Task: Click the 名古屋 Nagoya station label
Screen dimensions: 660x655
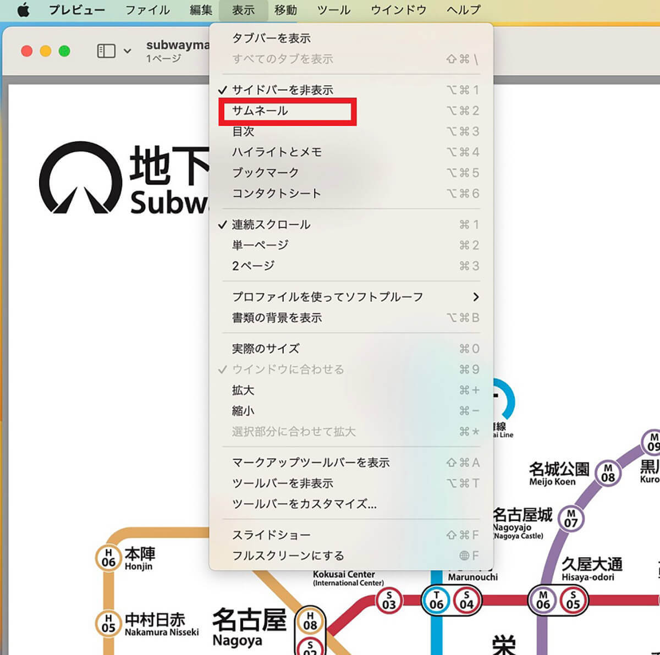Action: (x=249, y=628)
